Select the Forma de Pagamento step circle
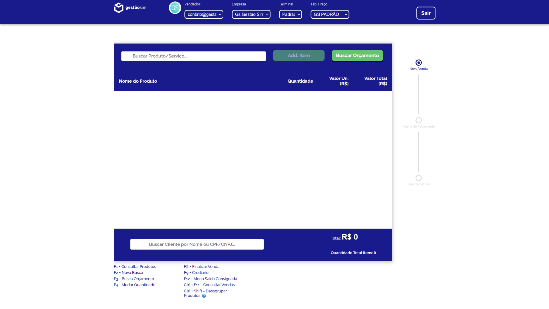 (x=419, y=120)
